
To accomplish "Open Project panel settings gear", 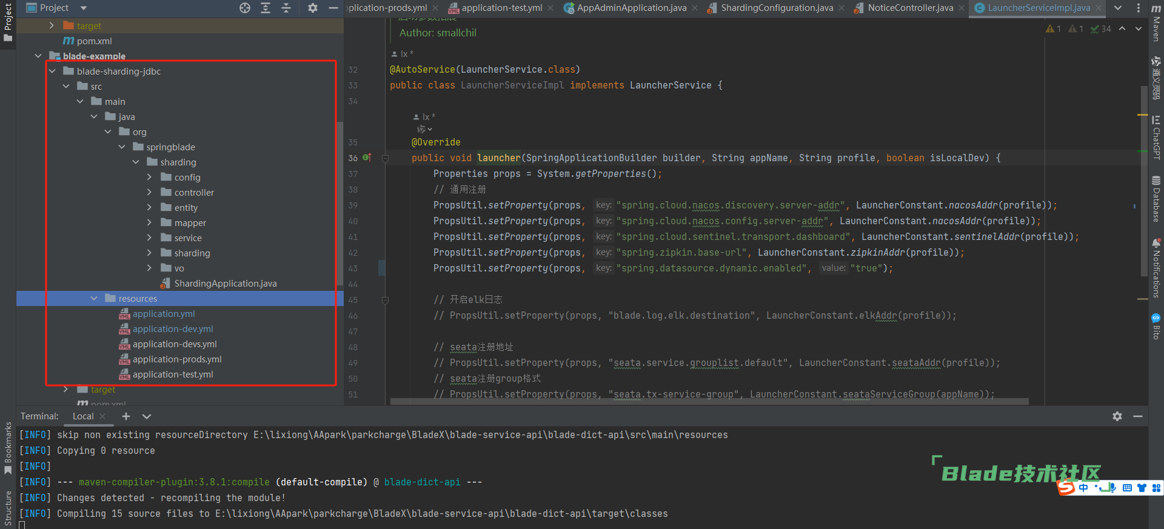I will click(x=313, y=8).
